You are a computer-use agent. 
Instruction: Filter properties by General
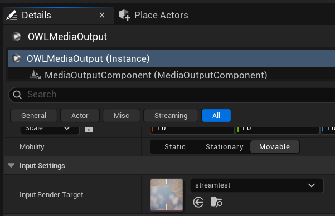coord(34,115)
